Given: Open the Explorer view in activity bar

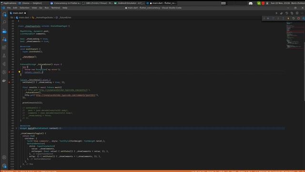Looking at the screenshot, I should [4, 14].
